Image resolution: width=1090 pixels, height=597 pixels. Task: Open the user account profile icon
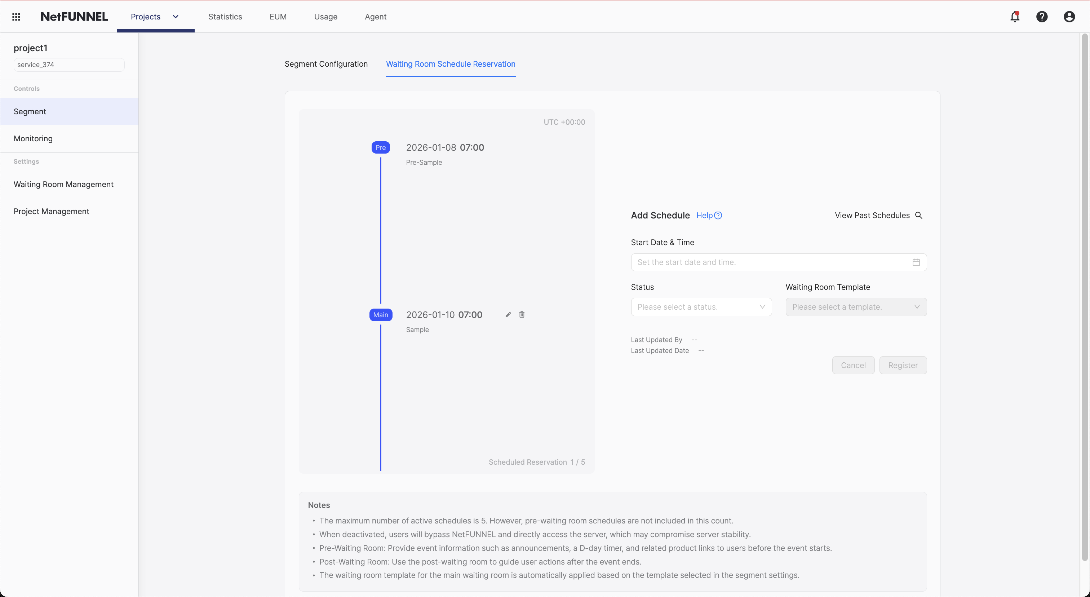(1069, 17)
